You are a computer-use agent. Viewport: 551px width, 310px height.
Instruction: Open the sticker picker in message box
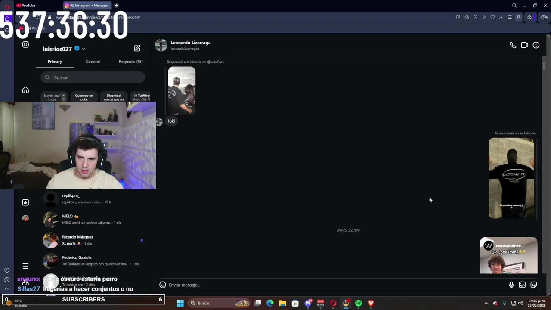tap(534, 285)
